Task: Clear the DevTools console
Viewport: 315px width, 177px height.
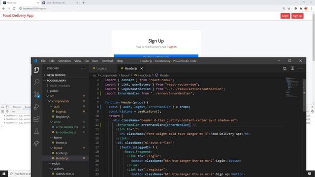Action: [x=7, y=112]
